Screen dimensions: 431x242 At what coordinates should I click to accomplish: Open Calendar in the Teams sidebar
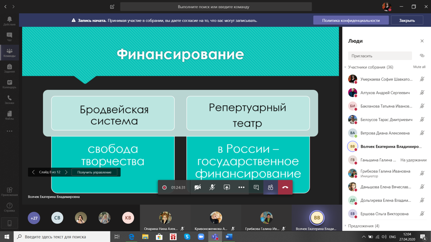point(9,84)
